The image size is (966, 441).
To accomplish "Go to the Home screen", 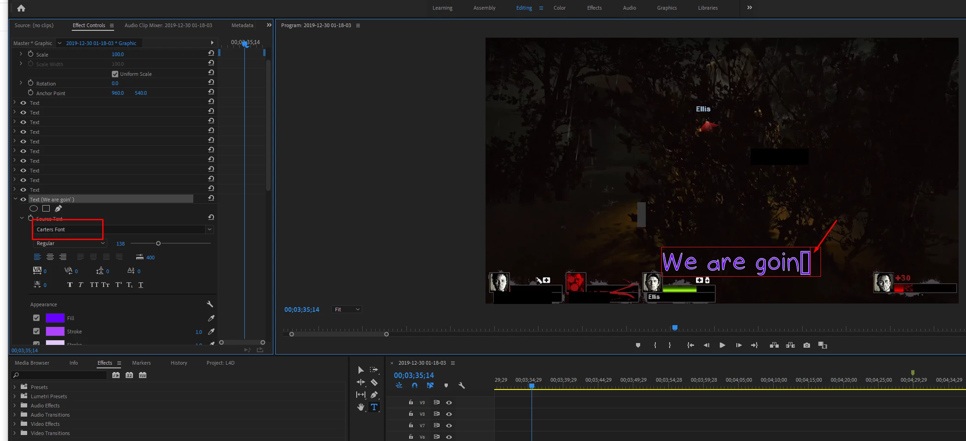I will coord(21,8).
